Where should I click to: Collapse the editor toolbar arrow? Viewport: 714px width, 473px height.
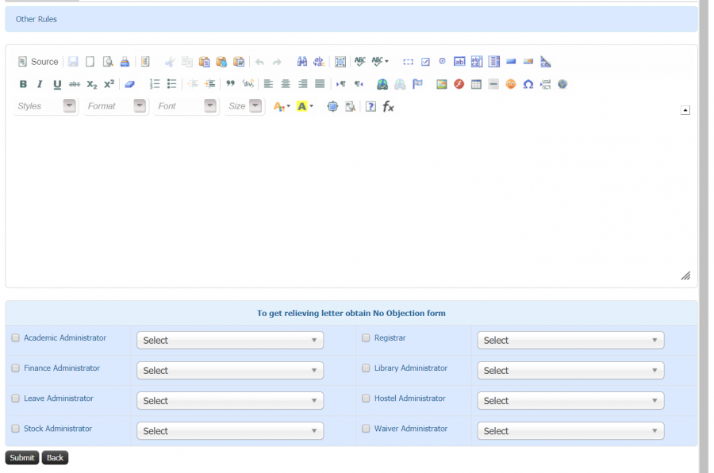pos(685,110)
